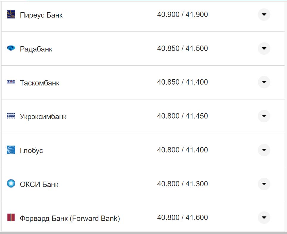The height and width of the screenshot is (234, 287).
Task: Open the Радабанк name link
Action: 36,49
